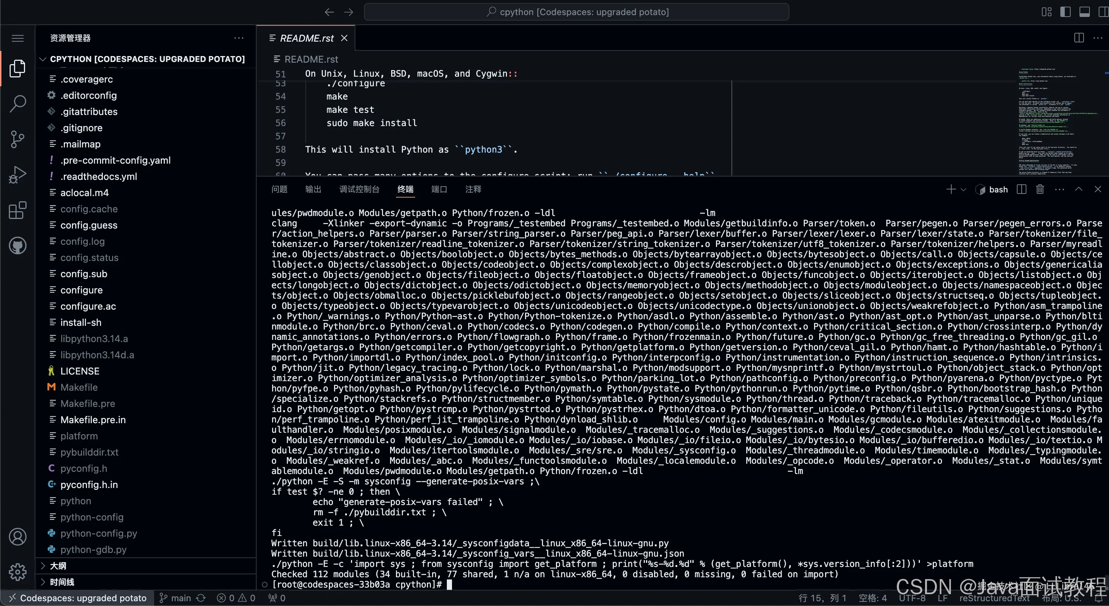Switch to the 端口 panel tab
This screenshot has width=1109, height=606.
click(x=439, y=189)
